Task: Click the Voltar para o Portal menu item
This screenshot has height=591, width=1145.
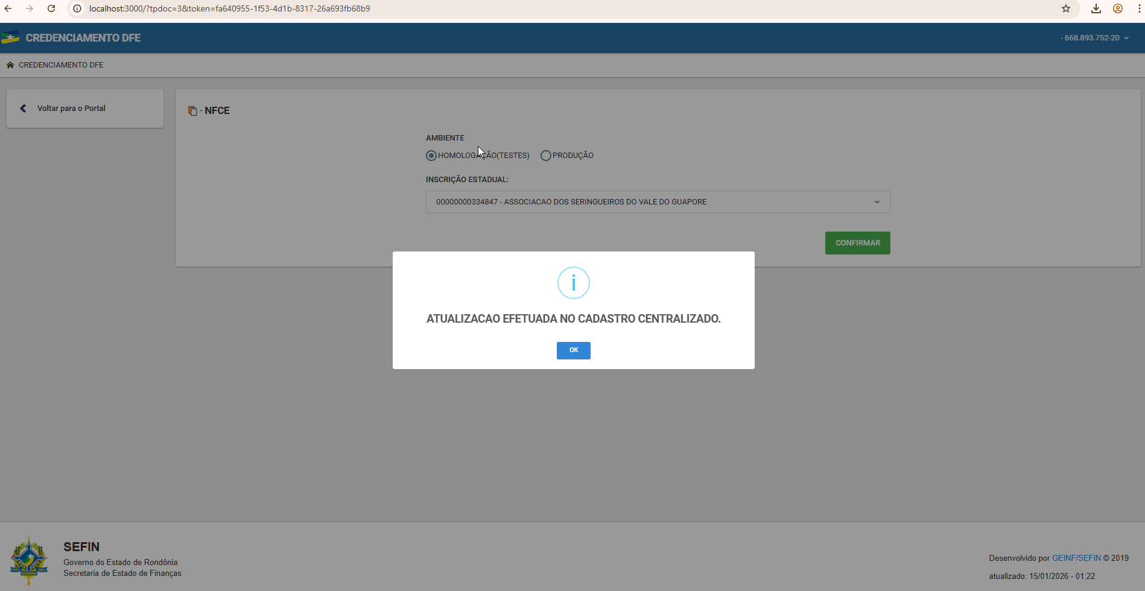Action: click(x=71, y=109)
